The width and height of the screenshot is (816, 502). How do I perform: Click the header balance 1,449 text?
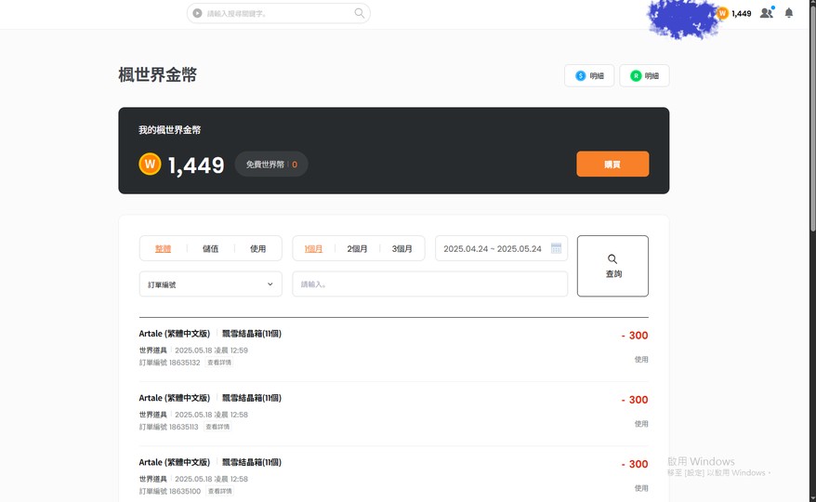741,14
